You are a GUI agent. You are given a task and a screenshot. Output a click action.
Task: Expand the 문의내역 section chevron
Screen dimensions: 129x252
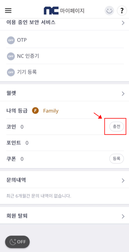tap(123, 181)
